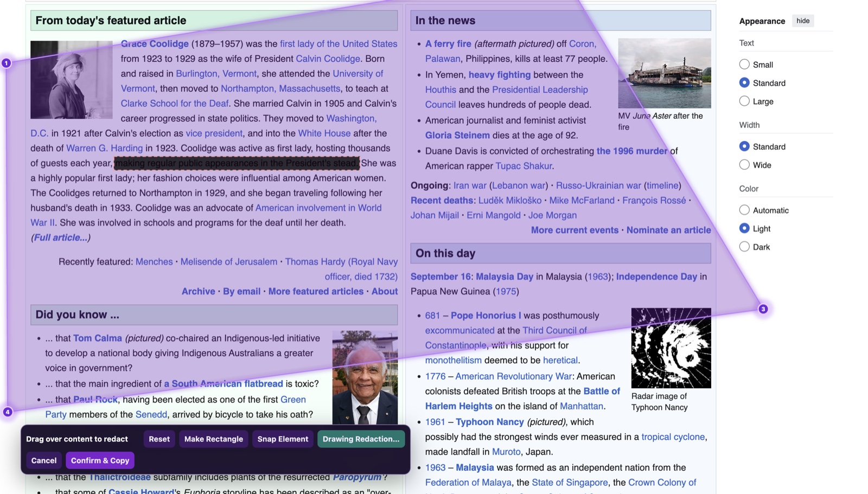Open the Tom Calma portrait photo
The image size is (868, 494).
pyautogui.click(x=365, y=377)
